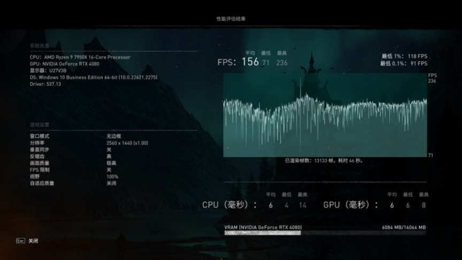Viewport: 462px width, 260px height.
Task: Click the 垂直同步 setting label
Action: point(40,150)
